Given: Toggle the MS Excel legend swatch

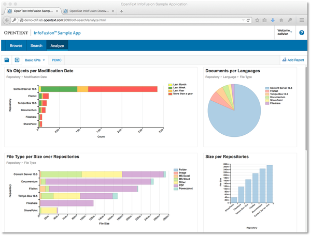Looking at the screenshot, I should (x=176, y=176).
